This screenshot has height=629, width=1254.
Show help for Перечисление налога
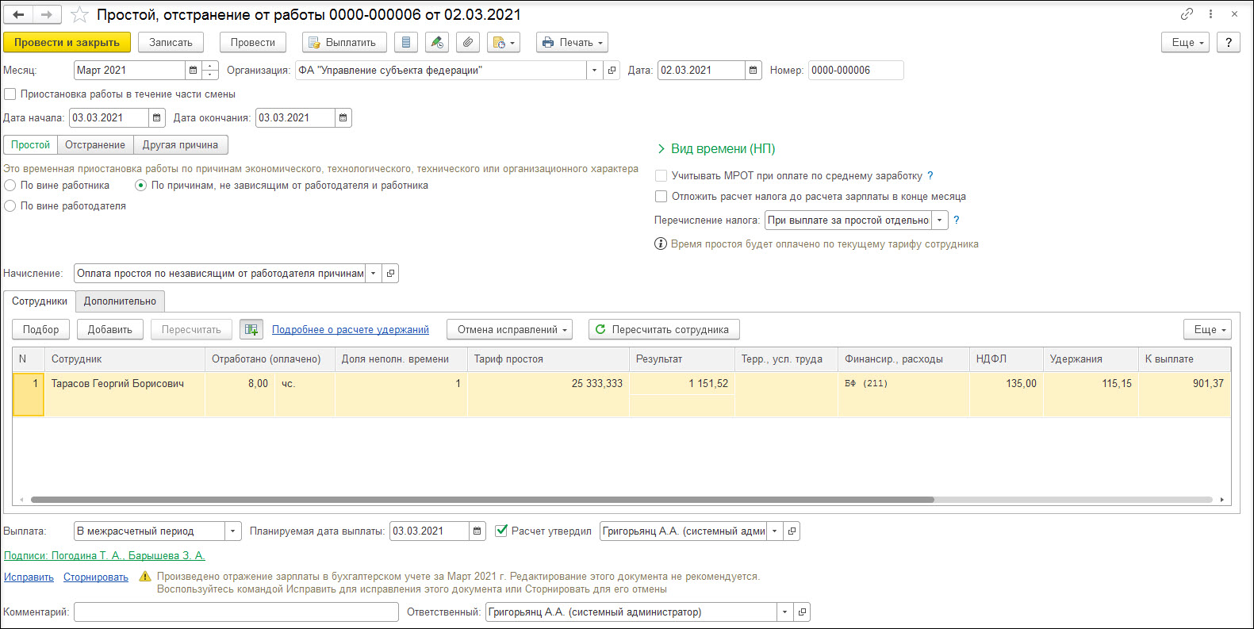(x=957, y=221)
